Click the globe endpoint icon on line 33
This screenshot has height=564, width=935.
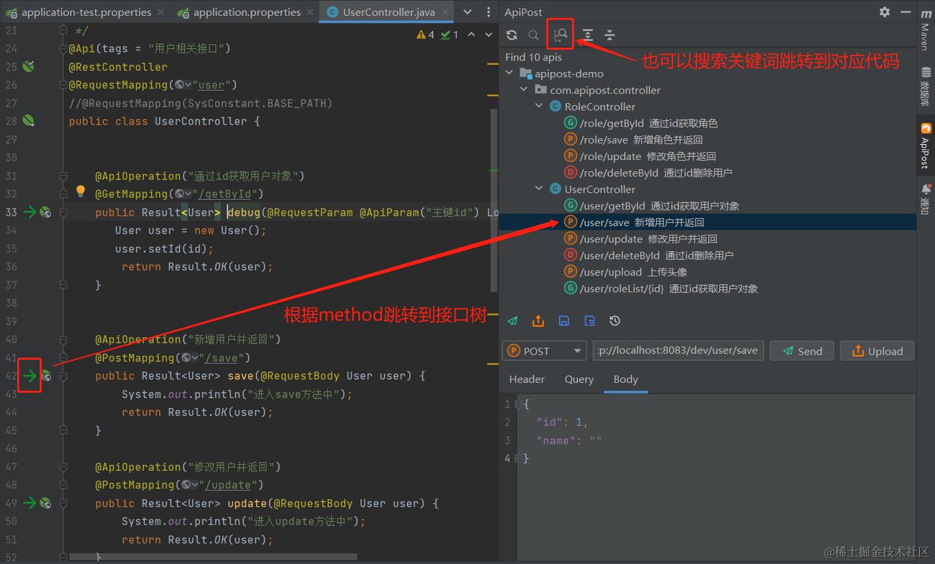tap(46, 212)
